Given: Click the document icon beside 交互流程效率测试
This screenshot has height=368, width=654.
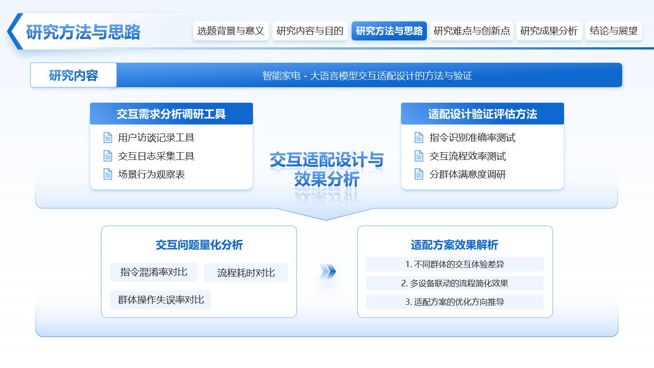Looking at the screenshot, I should 419,156.
